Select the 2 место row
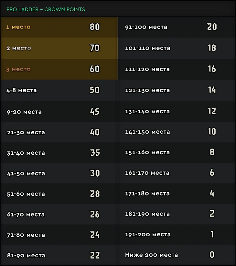This screenshot has height=266, width=236. click(59, 48)
